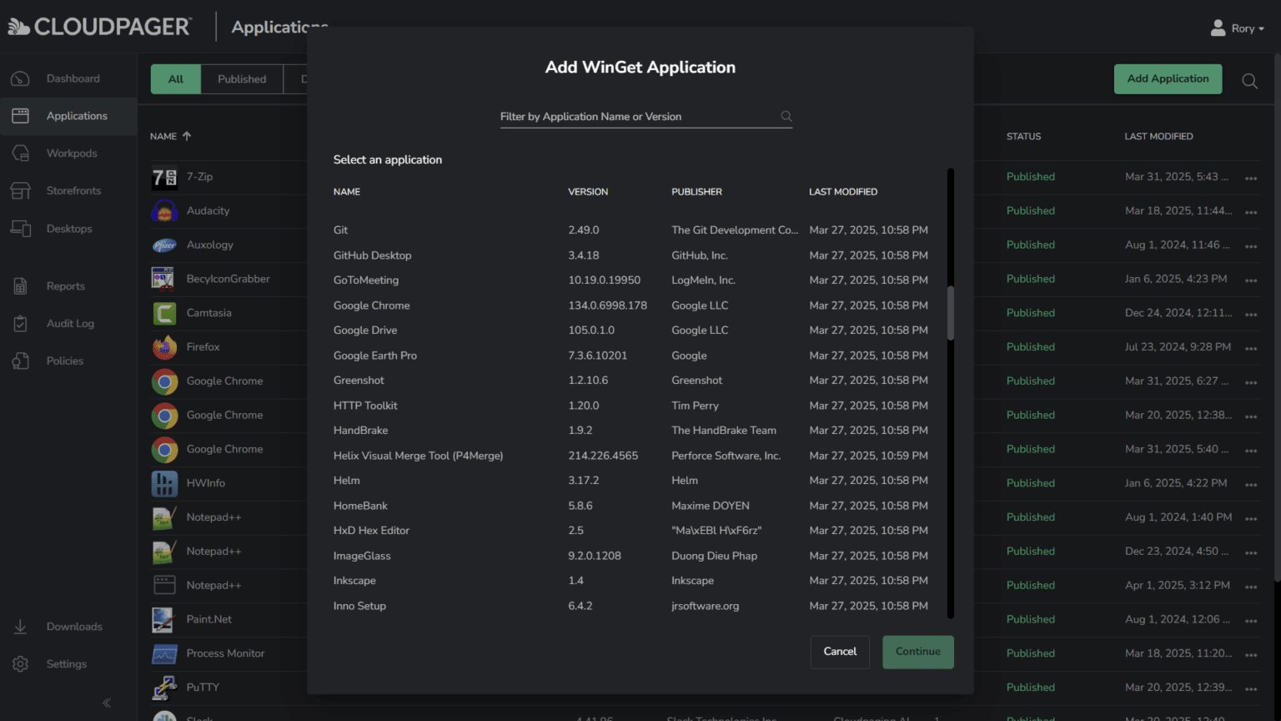Select the All applications tab
This screenshot has height=721, width=1281.
[x=175, y=79]
